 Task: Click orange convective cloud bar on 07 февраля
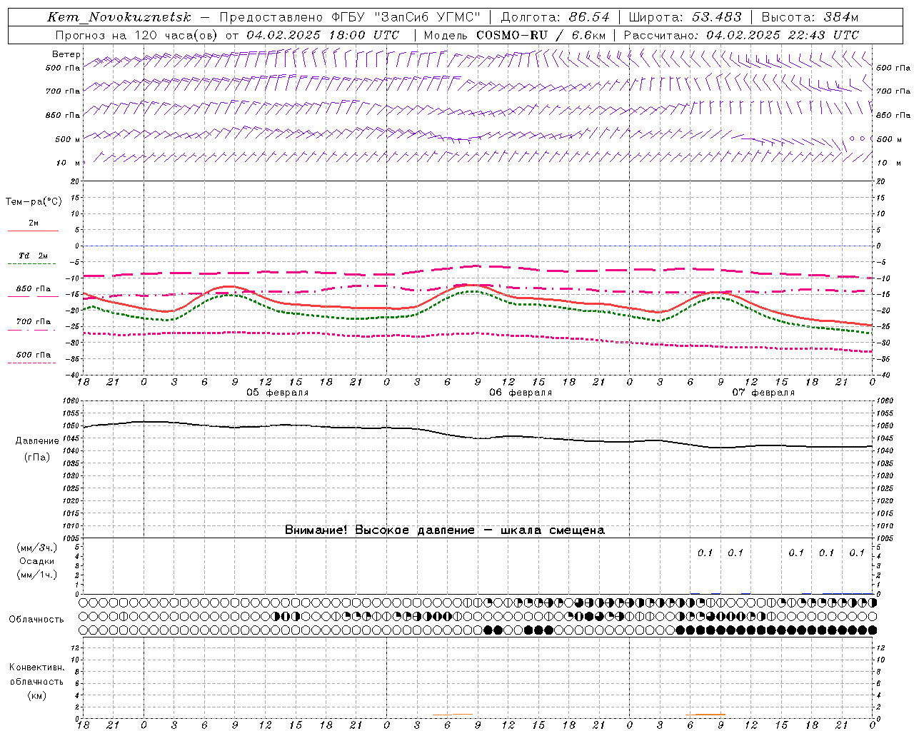705,715
